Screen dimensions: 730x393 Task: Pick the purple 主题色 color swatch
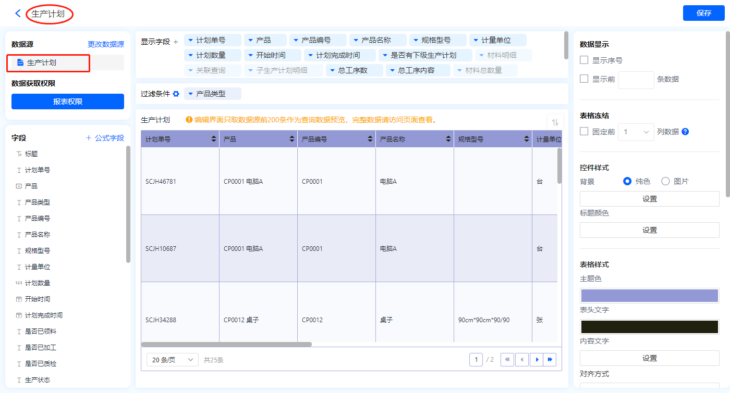pyautogui.click(x=649, y=296)
